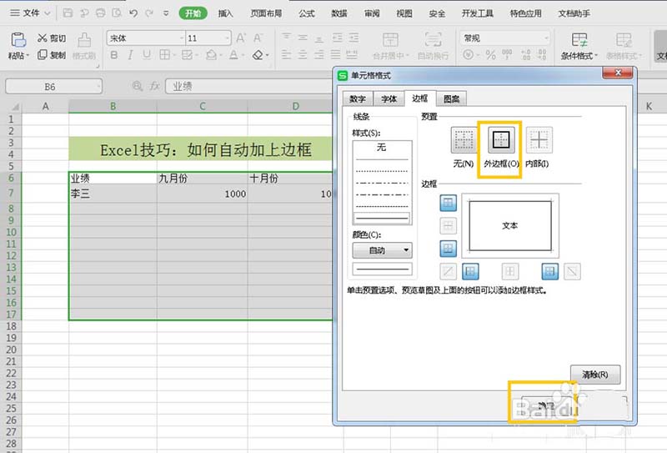Toggle Bold formatting in ribbon

click(114, 55)
